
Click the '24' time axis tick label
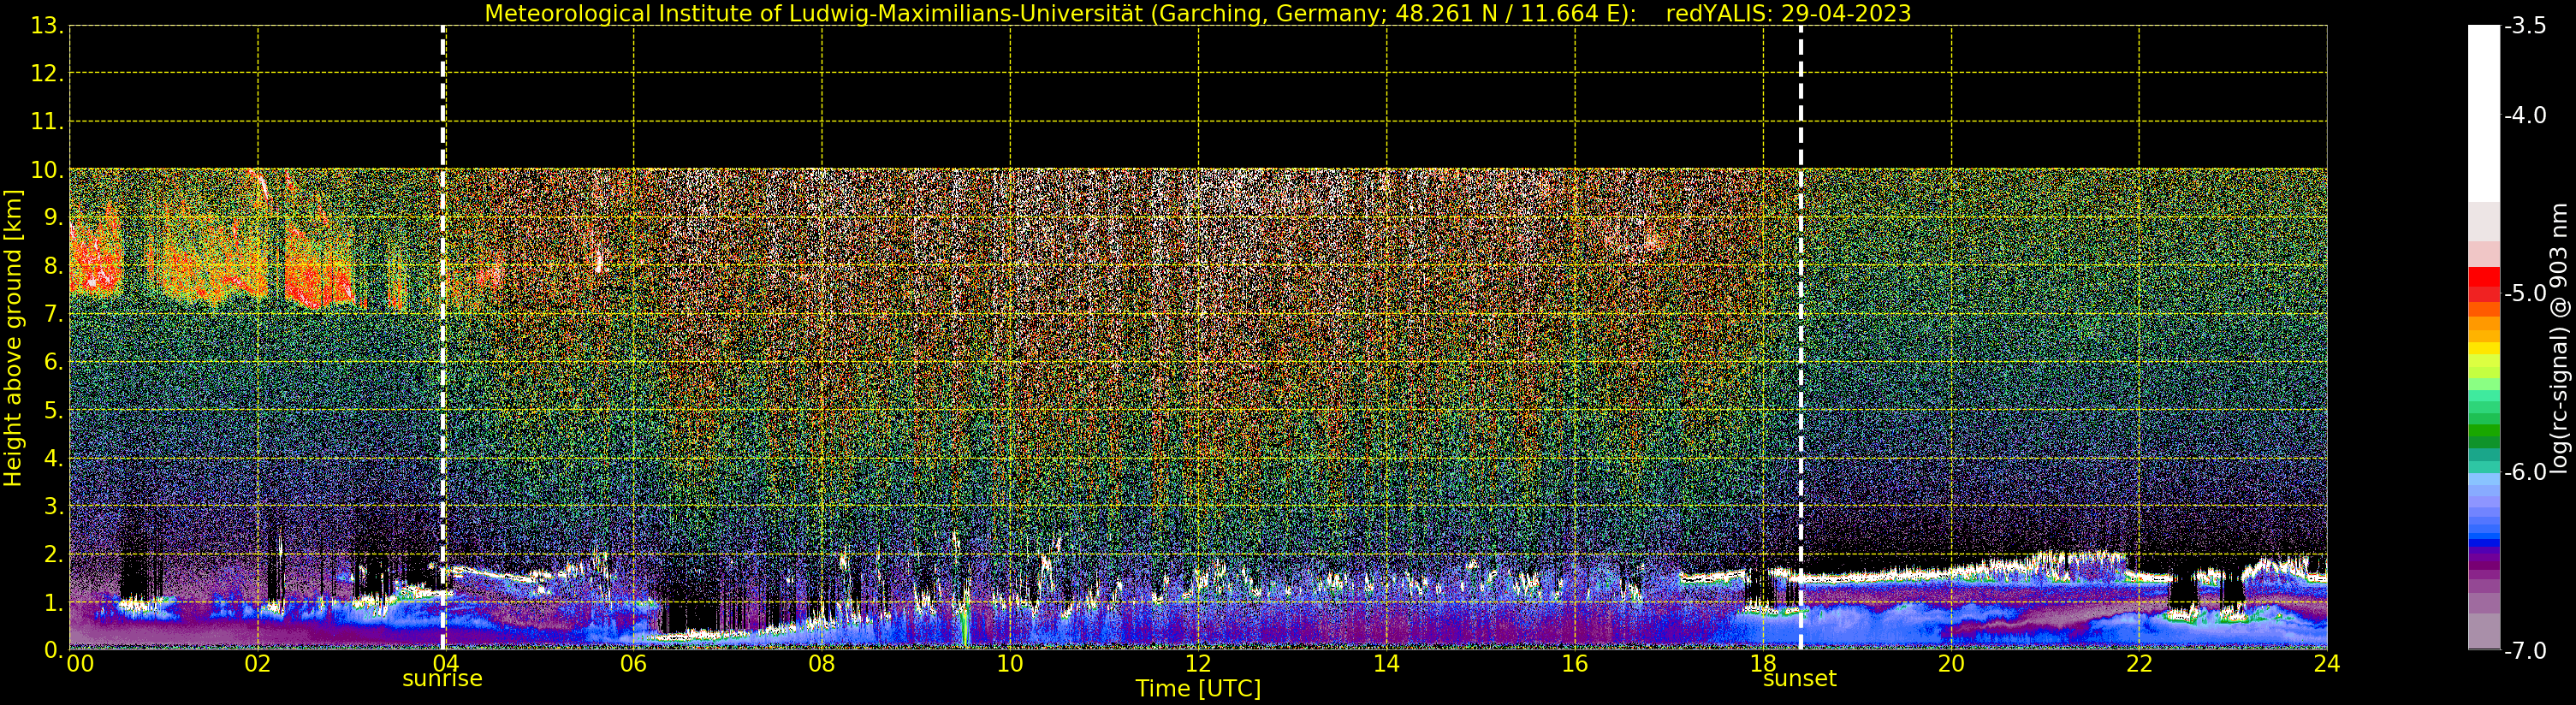[x=2327, y=664]
